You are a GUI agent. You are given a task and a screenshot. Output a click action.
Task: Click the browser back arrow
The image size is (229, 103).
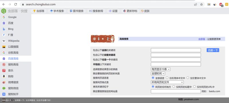(4, 4)
